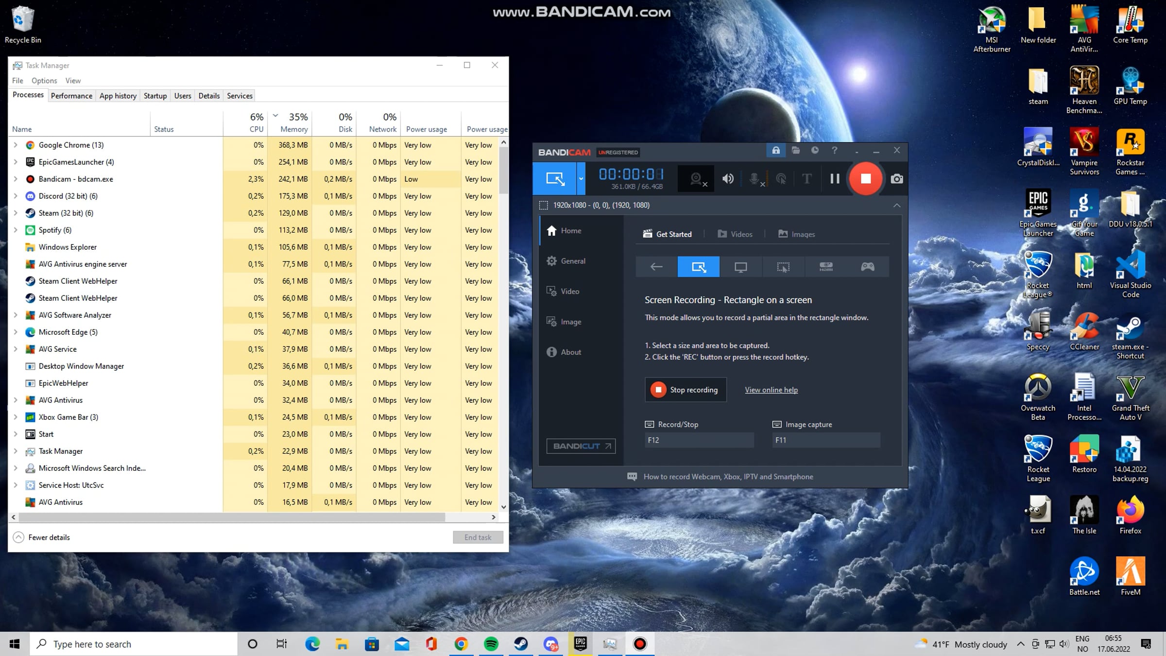Open Bandicam scheduled recording clock icon

click(x=815, y=151)
